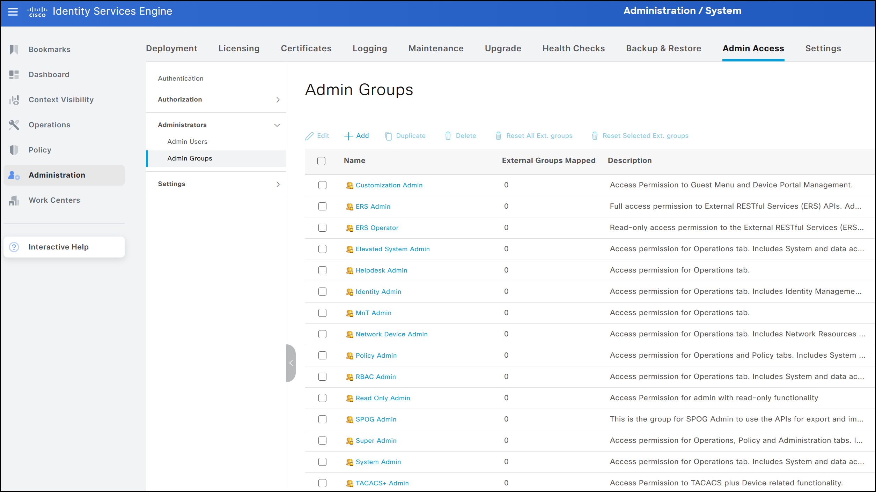Collapse the Administrators section chevron
Viewport: 876px width, 492px height.
coord(277,125)
